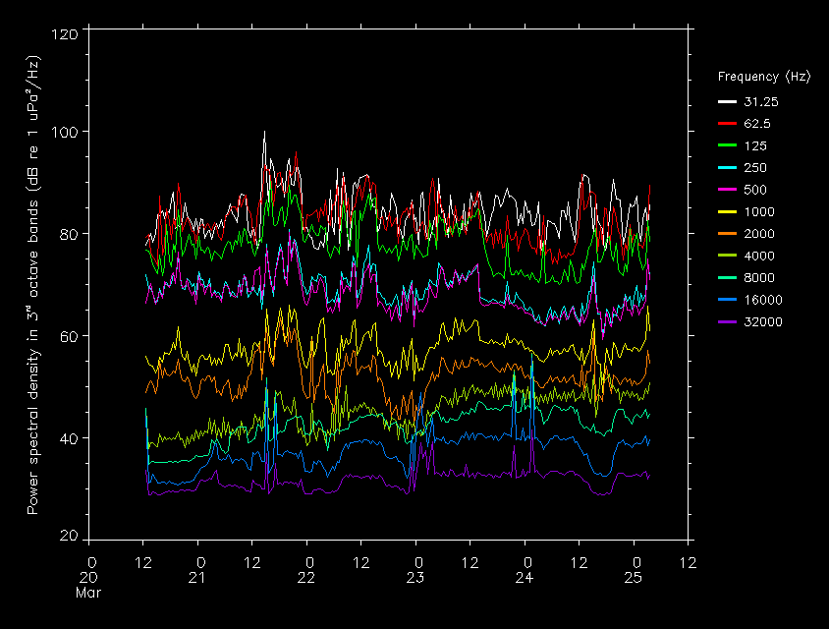Select the 32000 legend text label

pyautogui.click(x=763, y=321)
